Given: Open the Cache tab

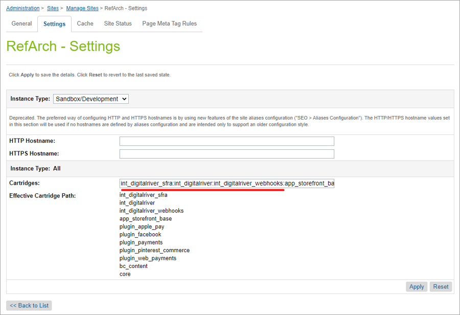Looking at the screenshot, I should coord(85,24).
